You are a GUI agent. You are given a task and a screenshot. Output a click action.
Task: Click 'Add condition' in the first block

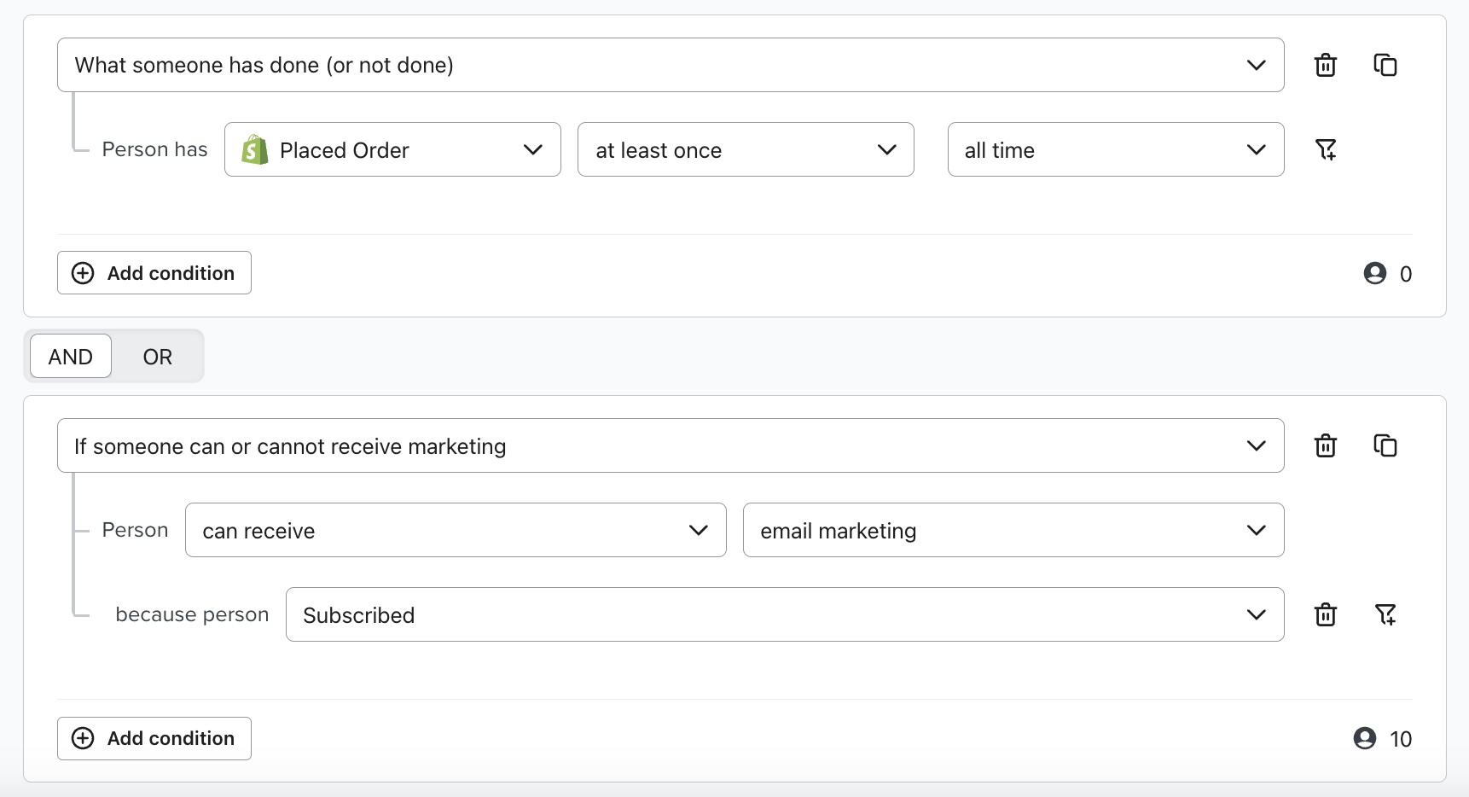[154, 273]
